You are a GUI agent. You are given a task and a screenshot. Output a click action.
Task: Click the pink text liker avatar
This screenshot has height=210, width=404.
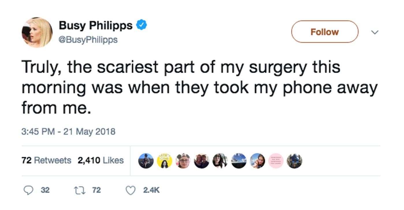tap(276, 161)
